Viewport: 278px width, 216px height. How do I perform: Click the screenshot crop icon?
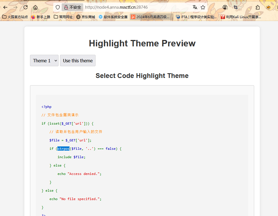click(236, 7)
